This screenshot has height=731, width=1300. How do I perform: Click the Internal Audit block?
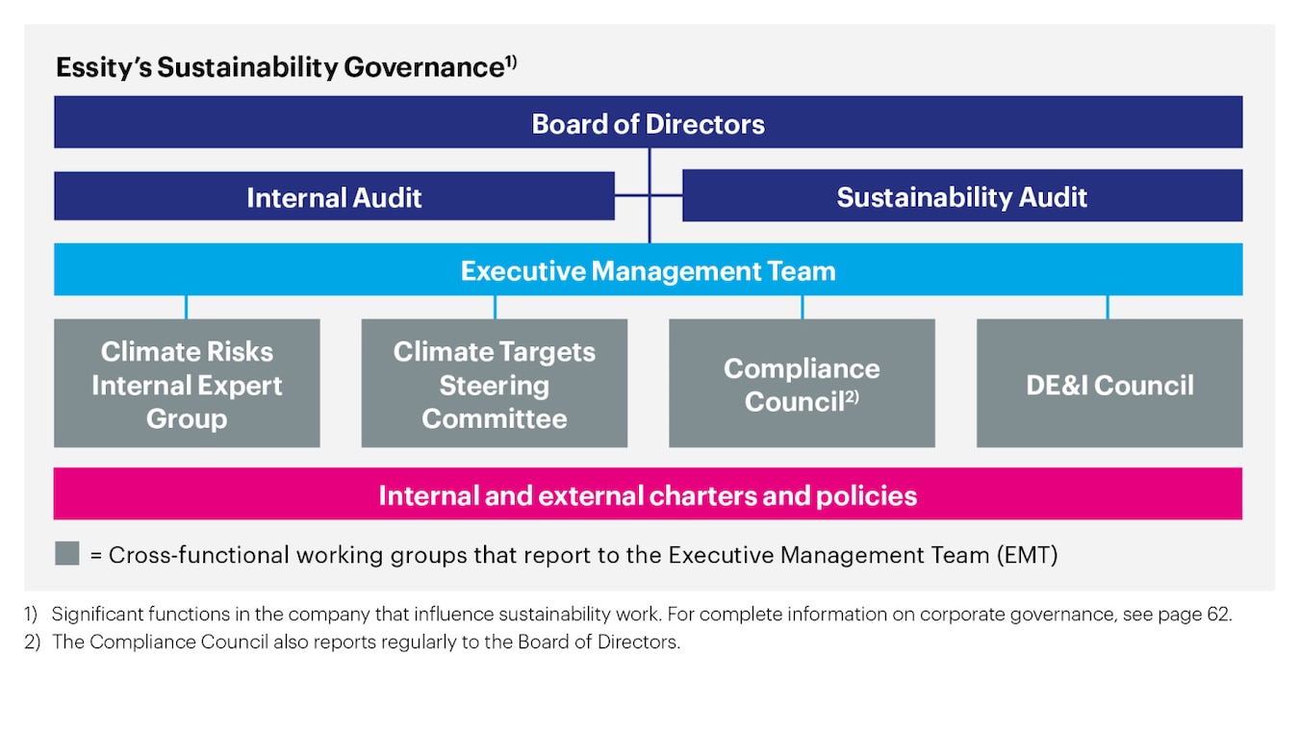334,197
